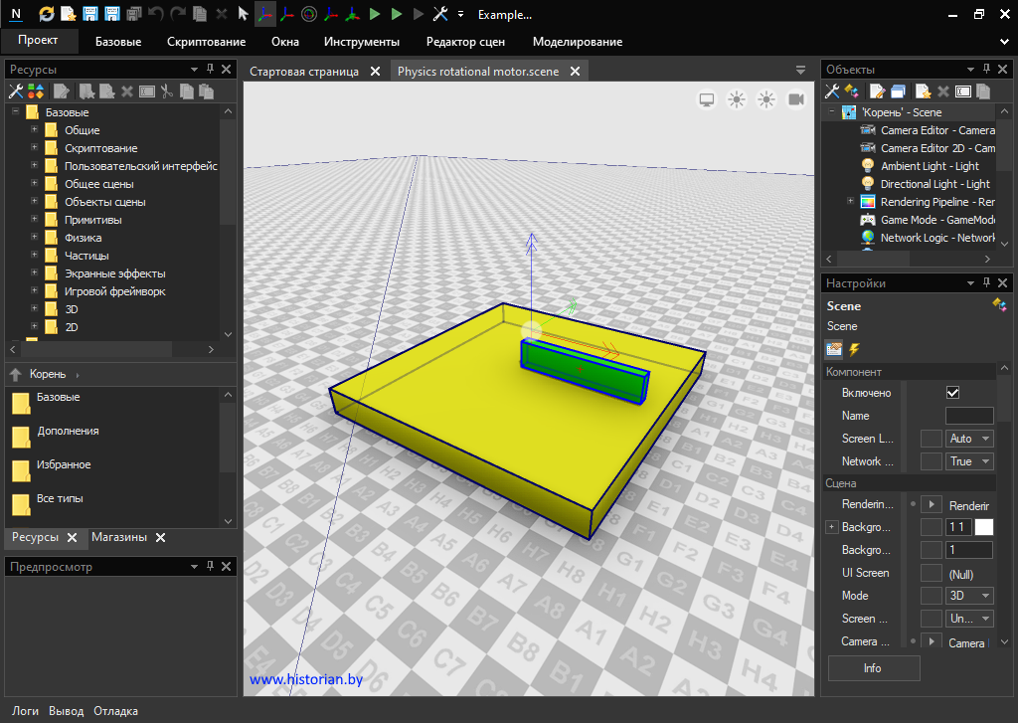Viewport: 1018px width, 723px height.
Task: Click the video camera icon in viewport
Action: (796, 98)
